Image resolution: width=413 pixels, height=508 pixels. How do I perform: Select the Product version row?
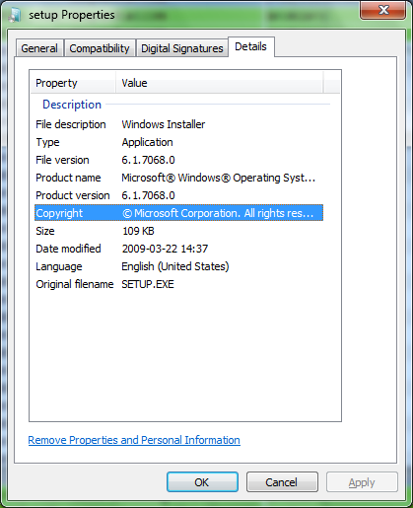[178, 195]
